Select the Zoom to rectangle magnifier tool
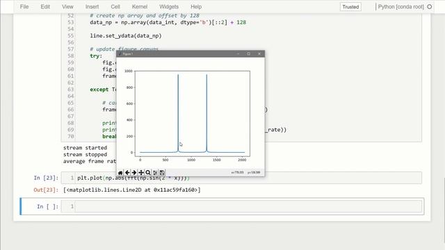 (x=148, y=173)
